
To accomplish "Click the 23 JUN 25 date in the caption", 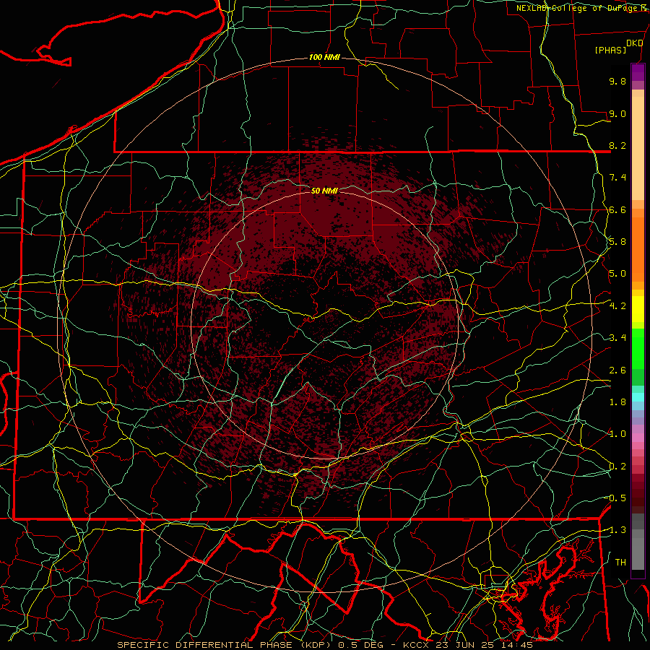I will tap(464, 645).
